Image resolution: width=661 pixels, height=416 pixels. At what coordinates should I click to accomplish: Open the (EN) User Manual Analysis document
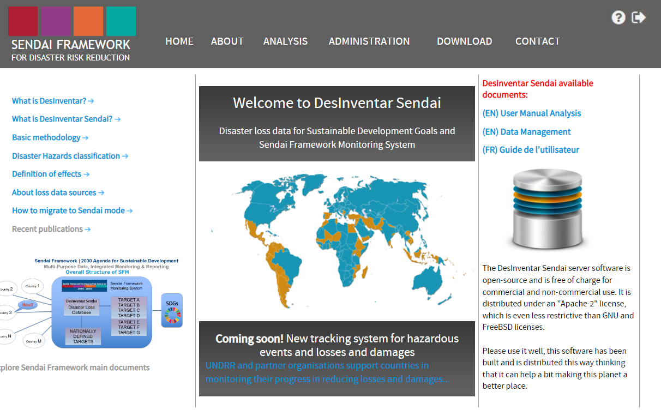click(x=531, y=113)
